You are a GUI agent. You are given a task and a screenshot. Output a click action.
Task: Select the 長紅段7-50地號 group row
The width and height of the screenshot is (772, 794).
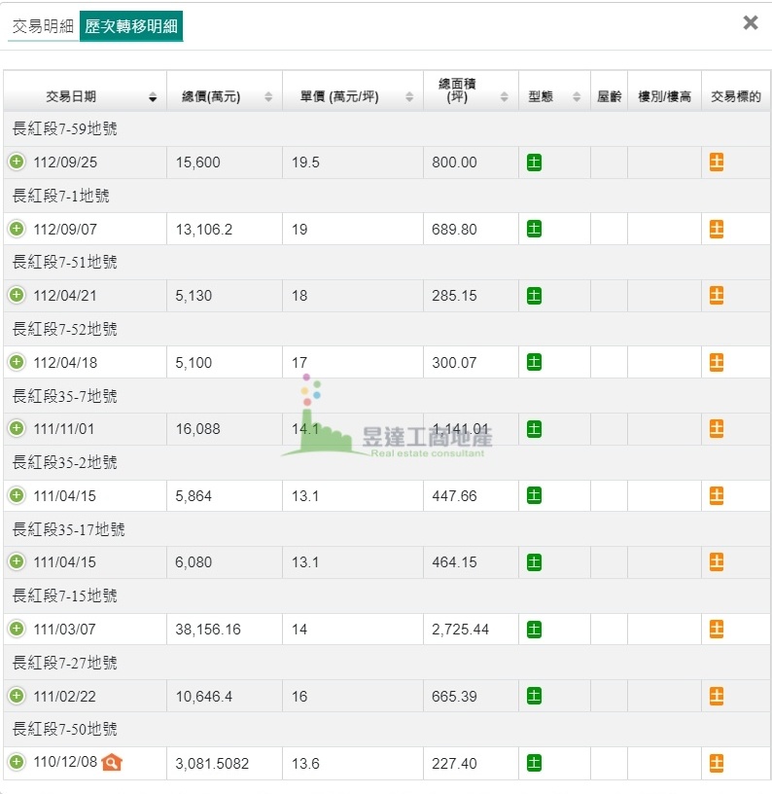[x=387, y=729]
